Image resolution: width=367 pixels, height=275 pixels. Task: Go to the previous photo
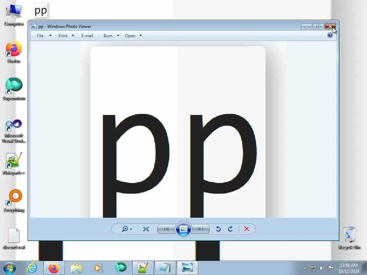point(166,229)
